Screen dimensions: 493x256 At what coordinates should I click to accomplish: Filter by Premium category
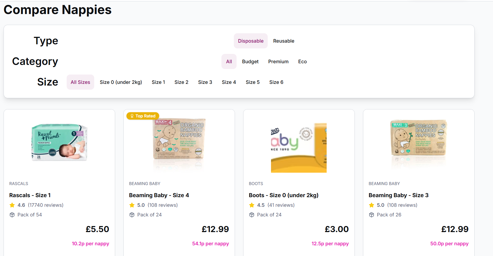pyautogui.click(x=278, y=62)
